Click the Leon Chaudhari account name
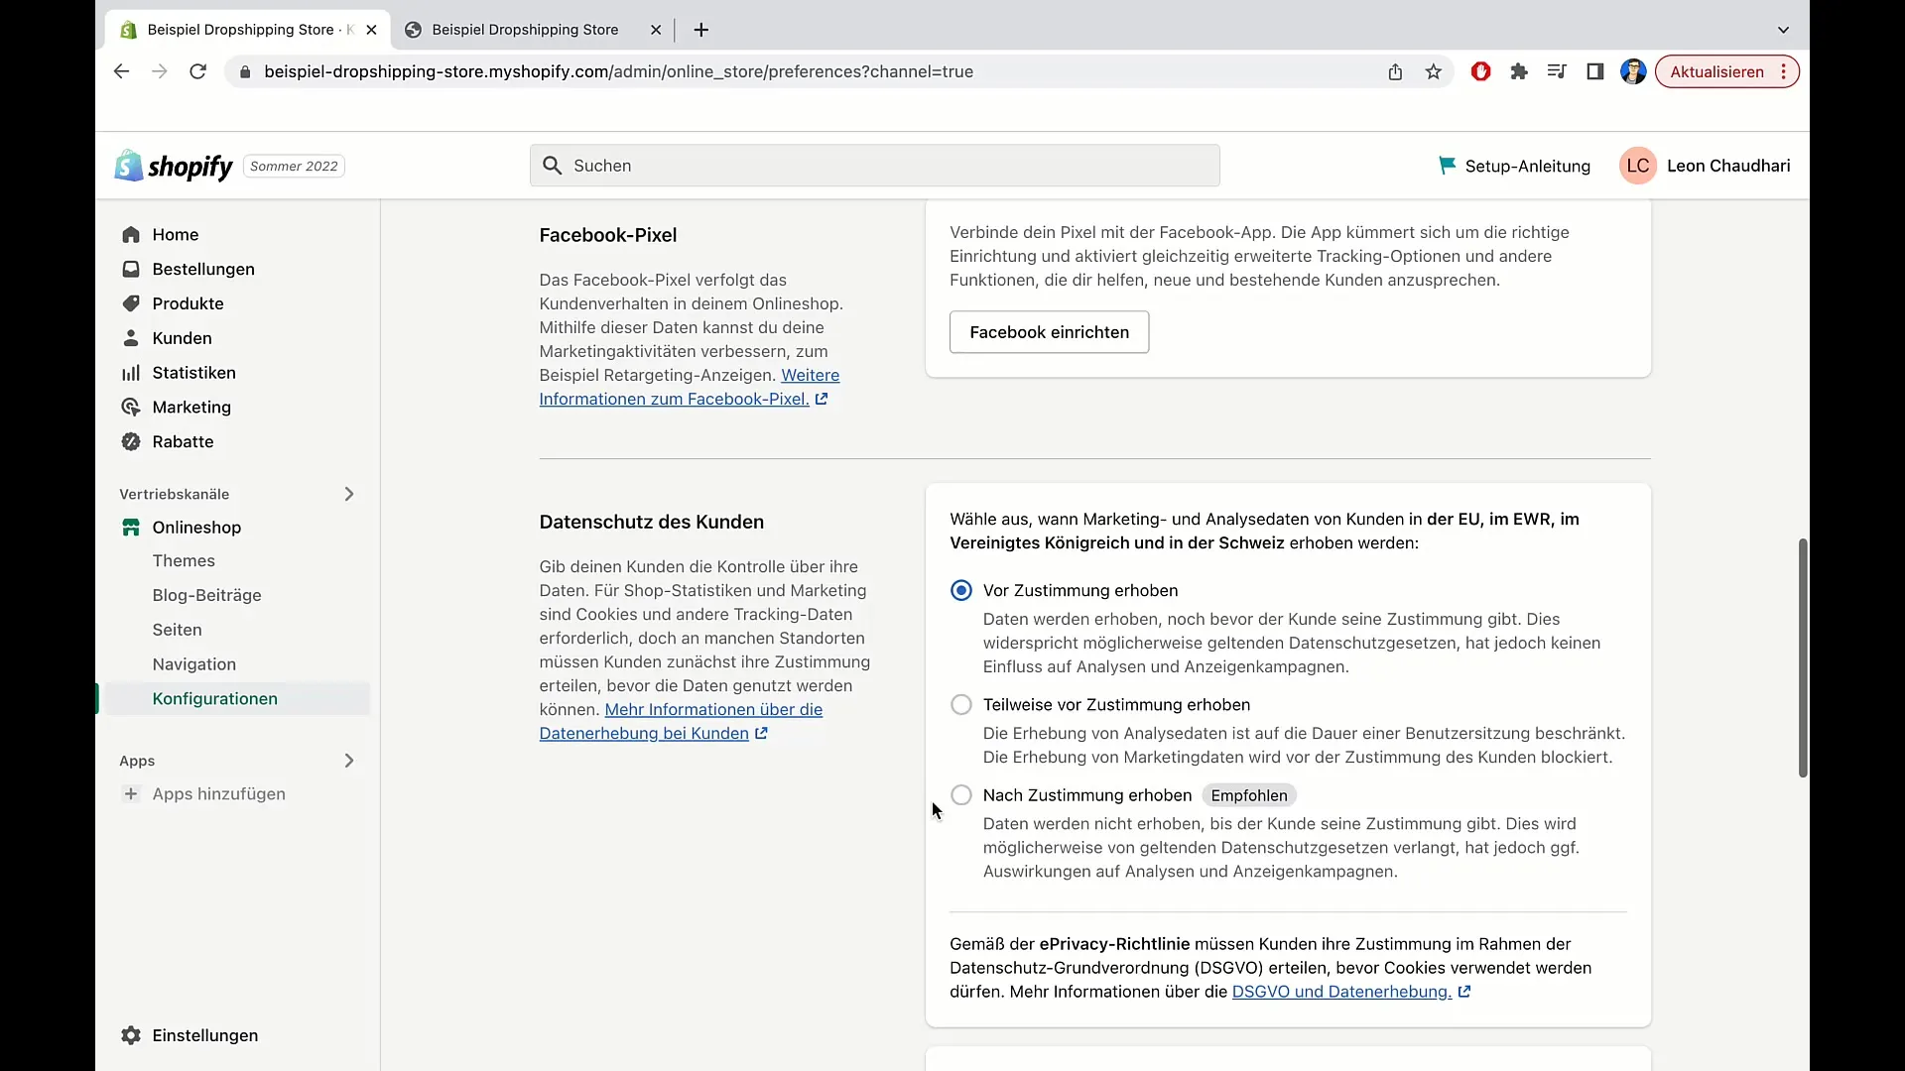1905x1071 pixels. pyautogui.click(x=1728, y=166)
